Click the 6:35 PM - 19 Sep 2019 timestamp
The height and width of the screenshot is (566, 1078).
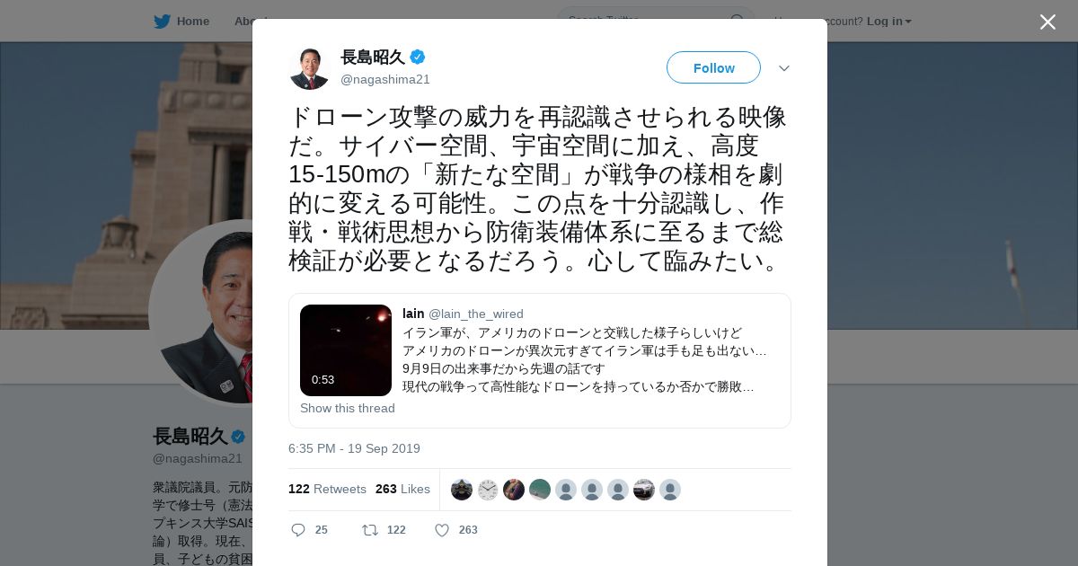pyautogui.click(x=354, y=448)
